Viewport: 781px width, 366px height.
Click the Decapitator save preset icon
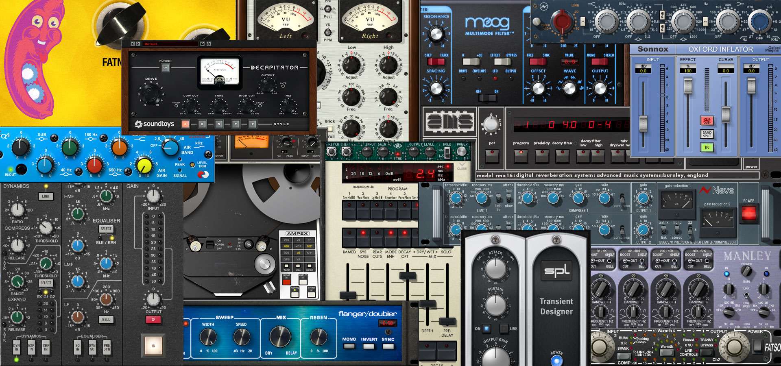click(x=202, y=44)
